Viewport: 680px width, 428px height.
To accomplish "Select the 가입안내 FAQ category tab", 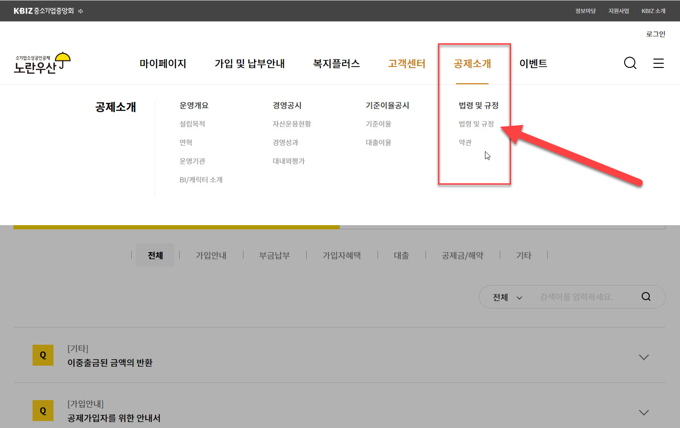I will (211, 255).
